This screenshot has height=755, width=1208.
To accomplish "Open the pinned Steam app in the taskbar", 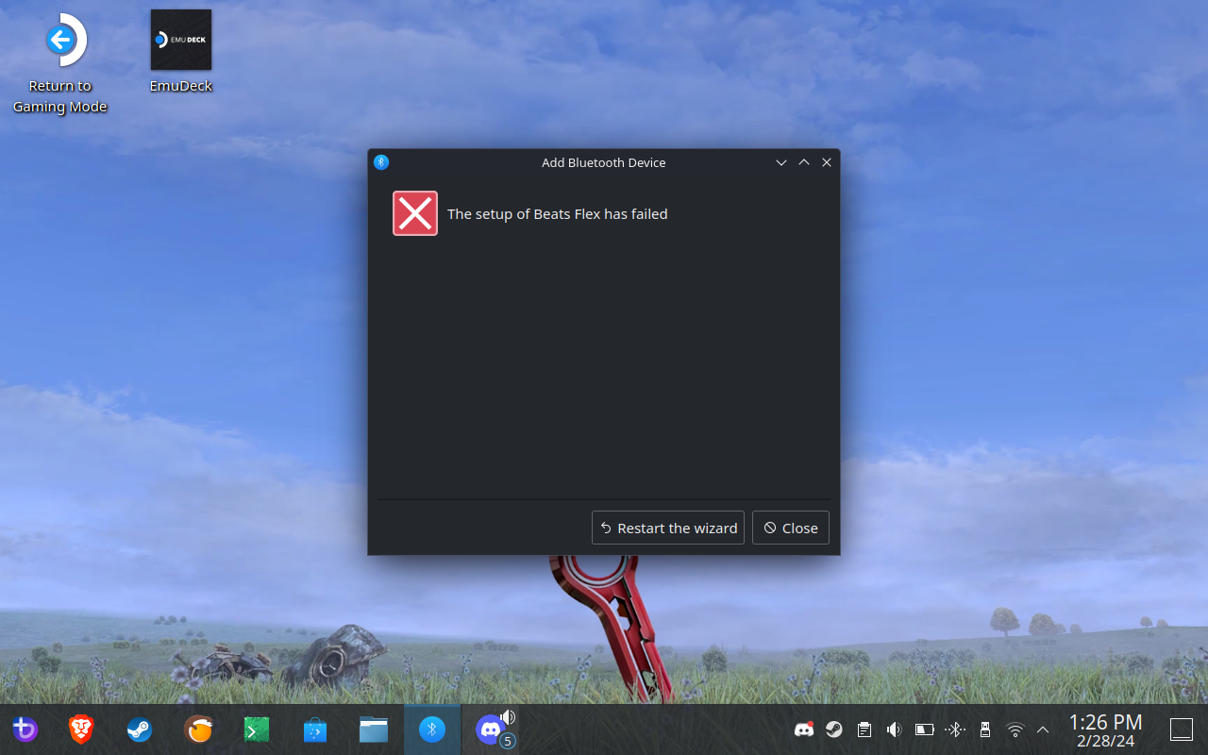I will pos(140,729).
